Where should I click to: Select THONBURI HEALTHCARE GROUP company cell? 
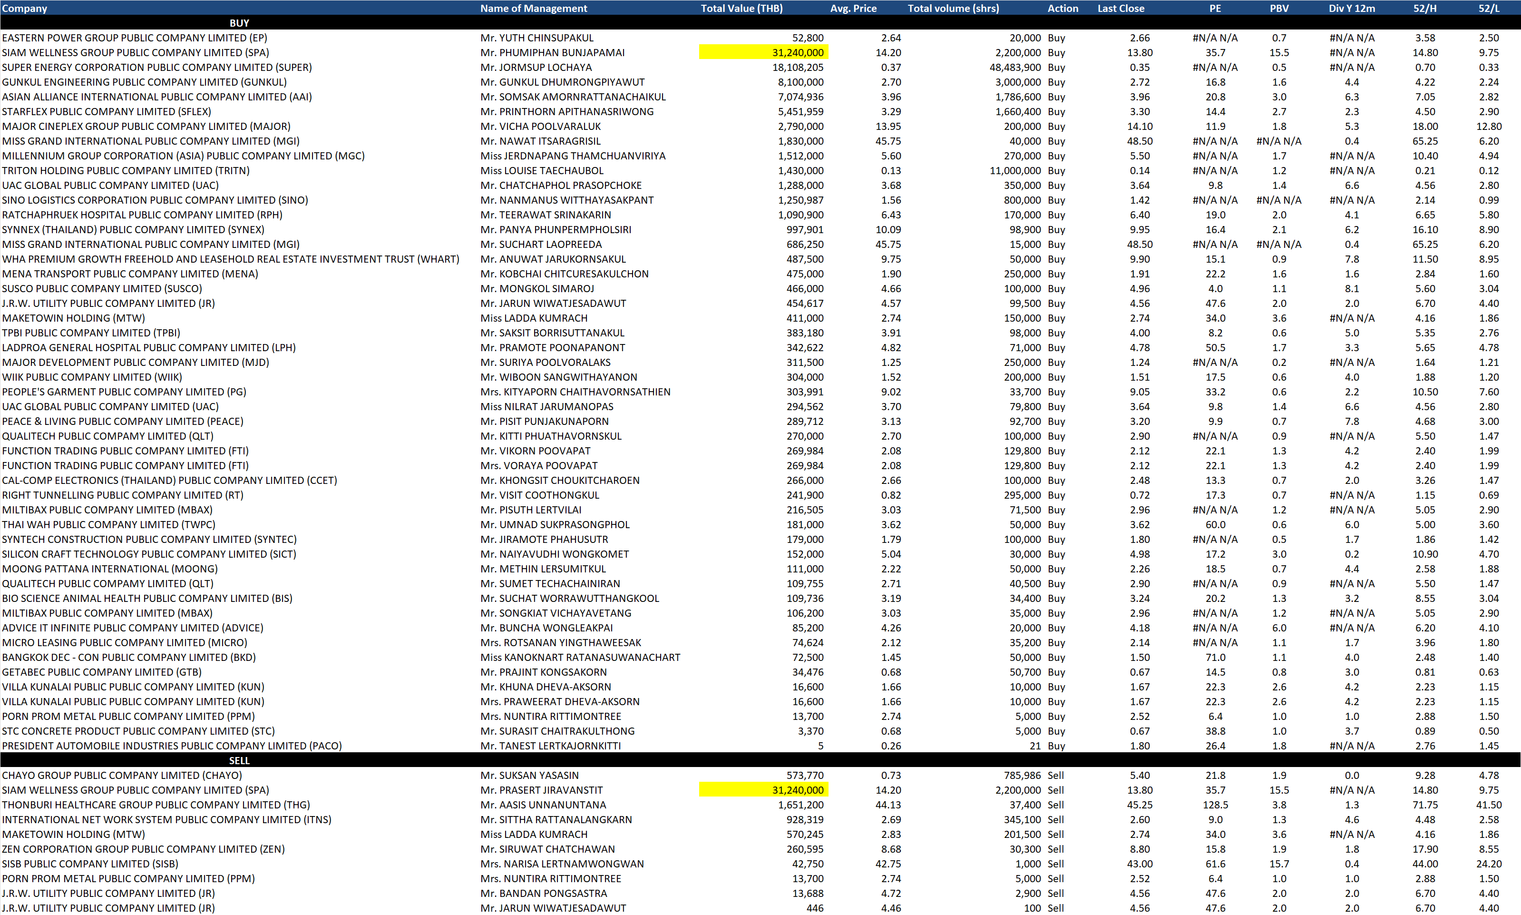(156, 805)
